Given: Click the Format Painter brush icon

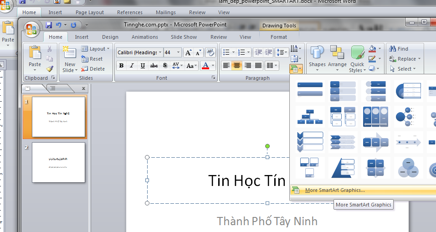Looking at the screenshot, I should pos(50,69).
